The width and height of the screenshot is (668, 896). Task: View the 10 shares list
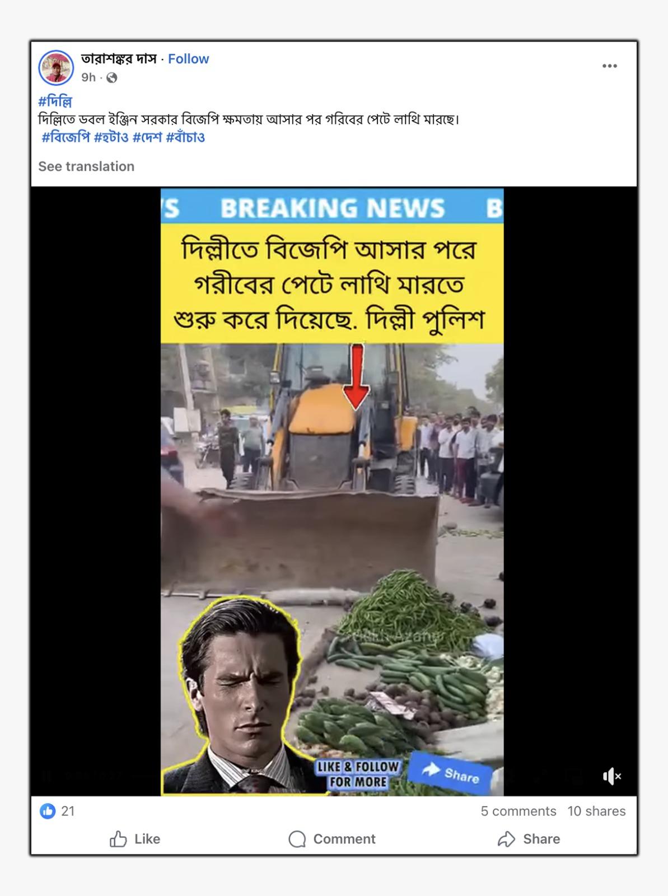596,811
